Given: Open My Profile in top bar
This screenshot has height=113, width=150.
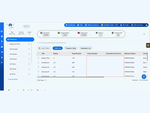Looking at the screenshot, I should click(x=124, y=25).
